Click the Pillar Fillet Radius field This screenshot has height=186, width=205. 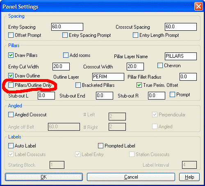(188, 77)
